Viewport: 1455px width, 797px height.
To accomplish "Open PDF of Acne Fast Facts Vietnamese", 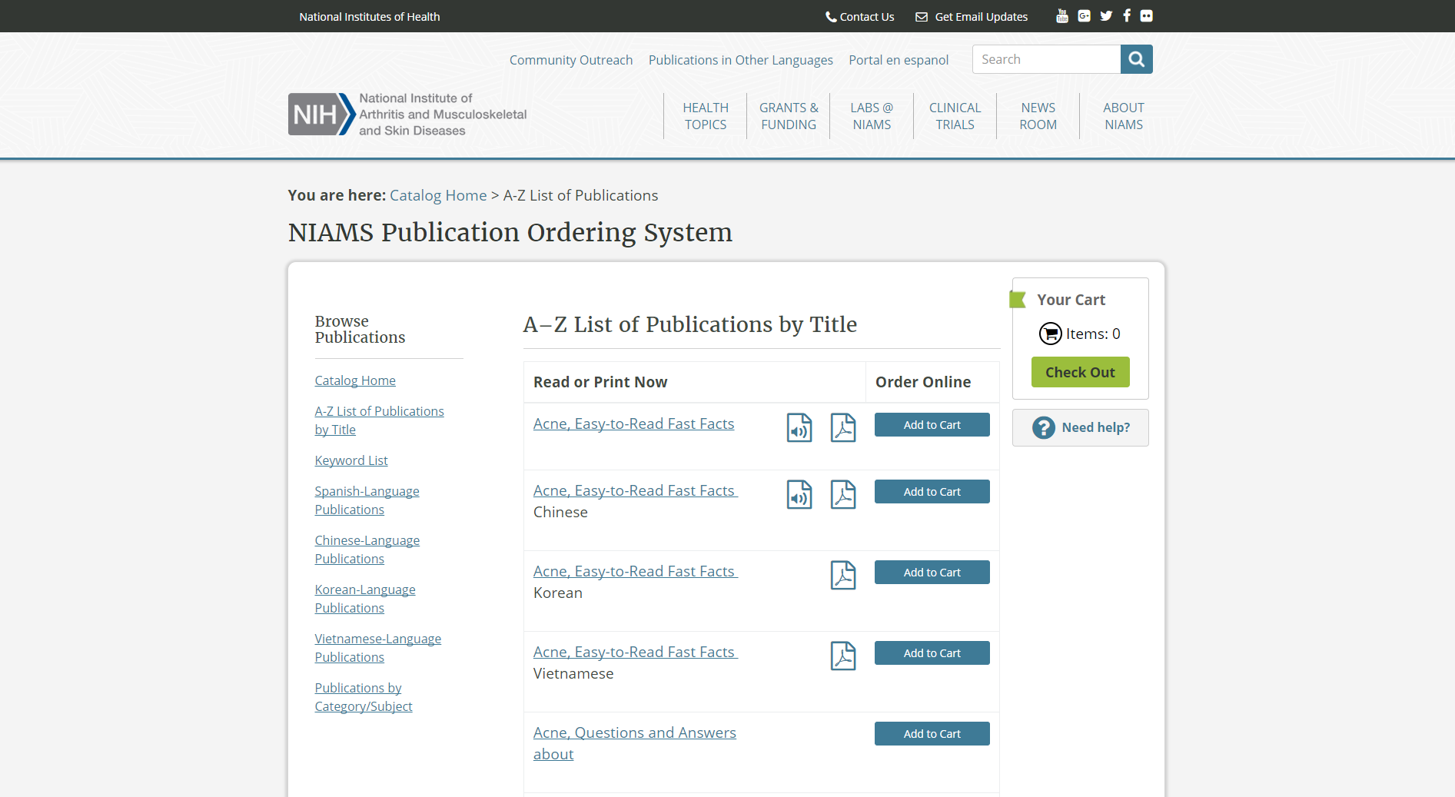I will pyautogui.click(x=843, y=656).
